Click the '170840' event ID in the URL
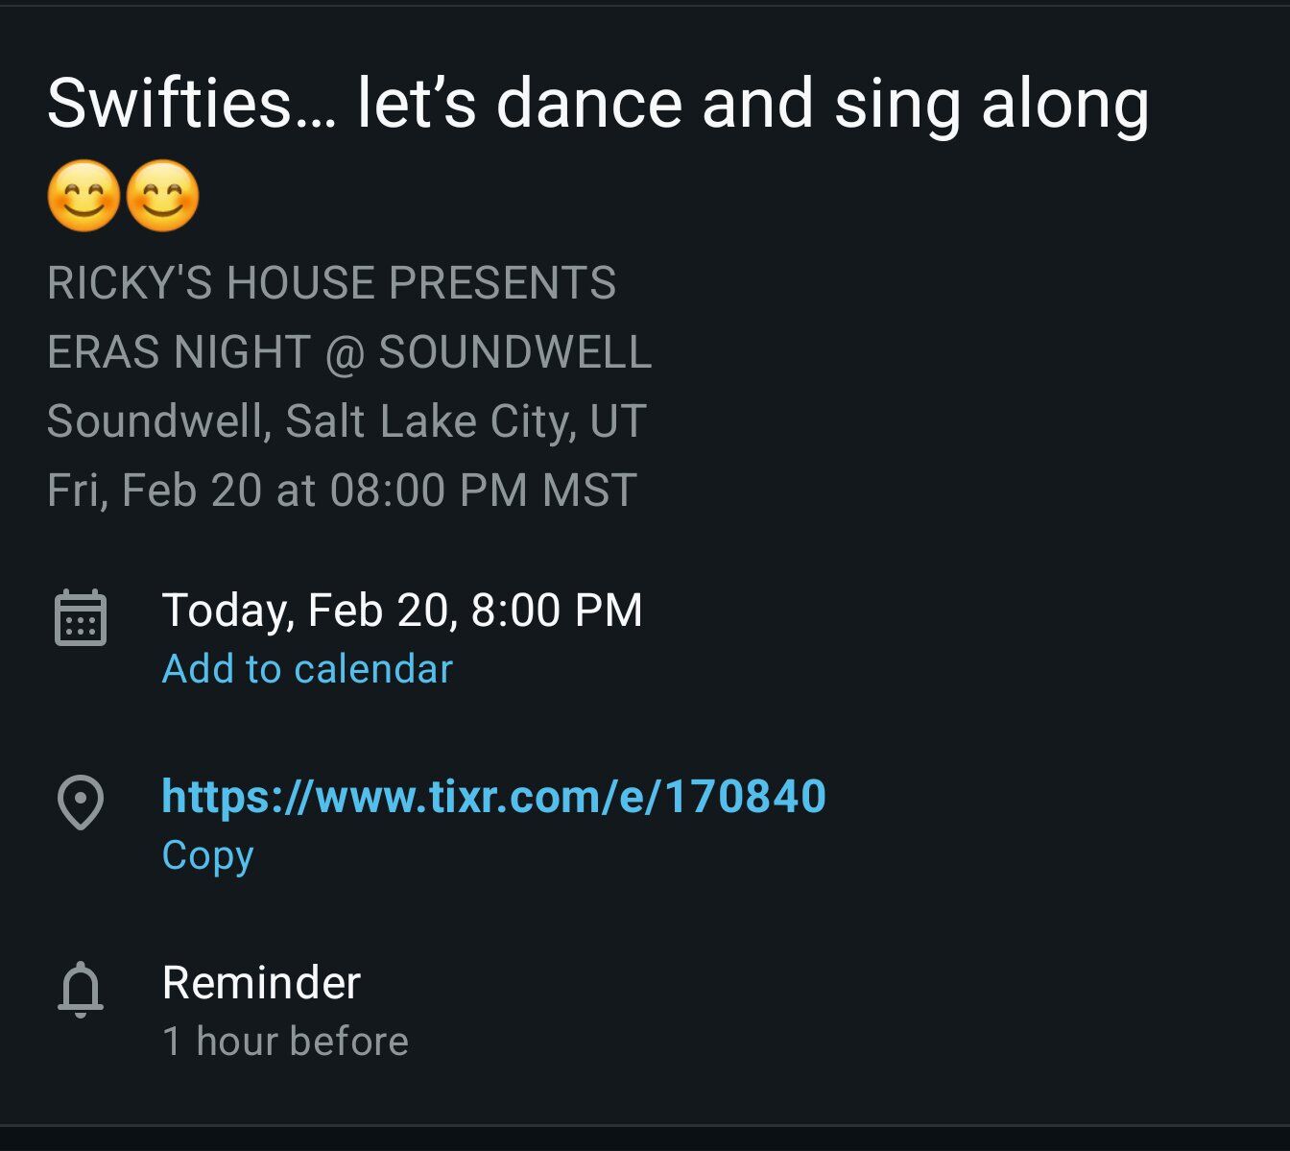The height and width of the screenshot is (1151, 1290). pos(745,797)
